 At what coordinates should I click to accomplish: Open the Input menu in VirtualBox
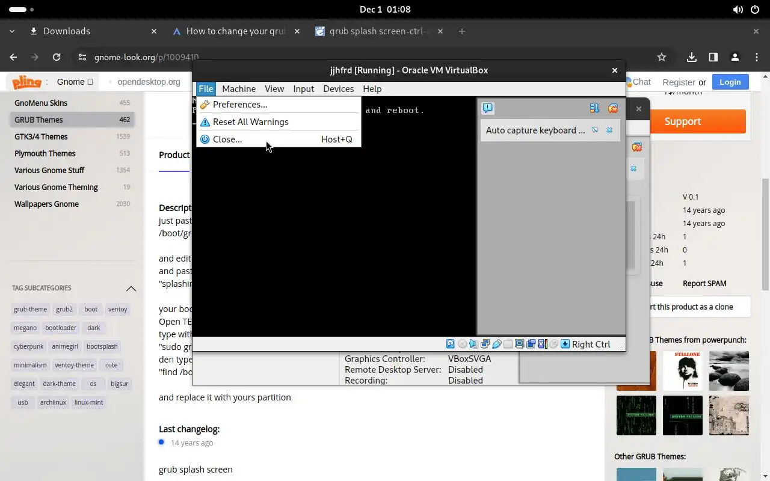(x=304, y=88)
